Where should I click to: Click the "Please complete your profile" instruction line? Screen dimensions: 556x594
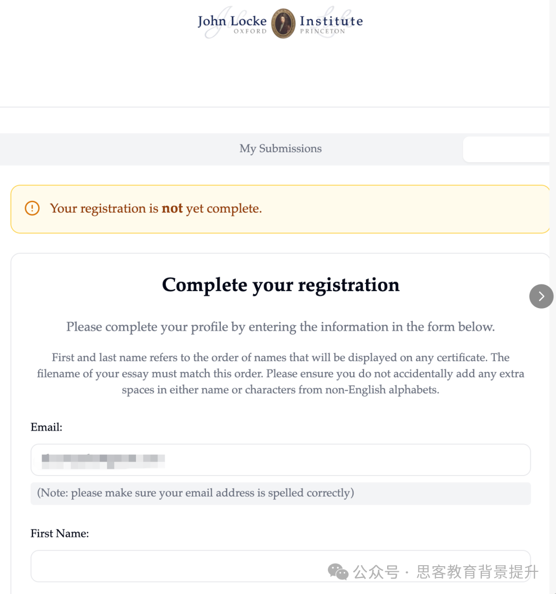pos(281,327)
